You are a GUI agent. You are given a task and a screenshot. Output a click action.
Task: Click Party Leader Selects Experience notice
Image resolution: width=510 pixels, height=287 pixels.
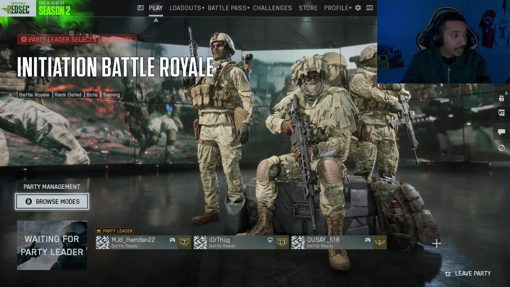tap(77, 39)
